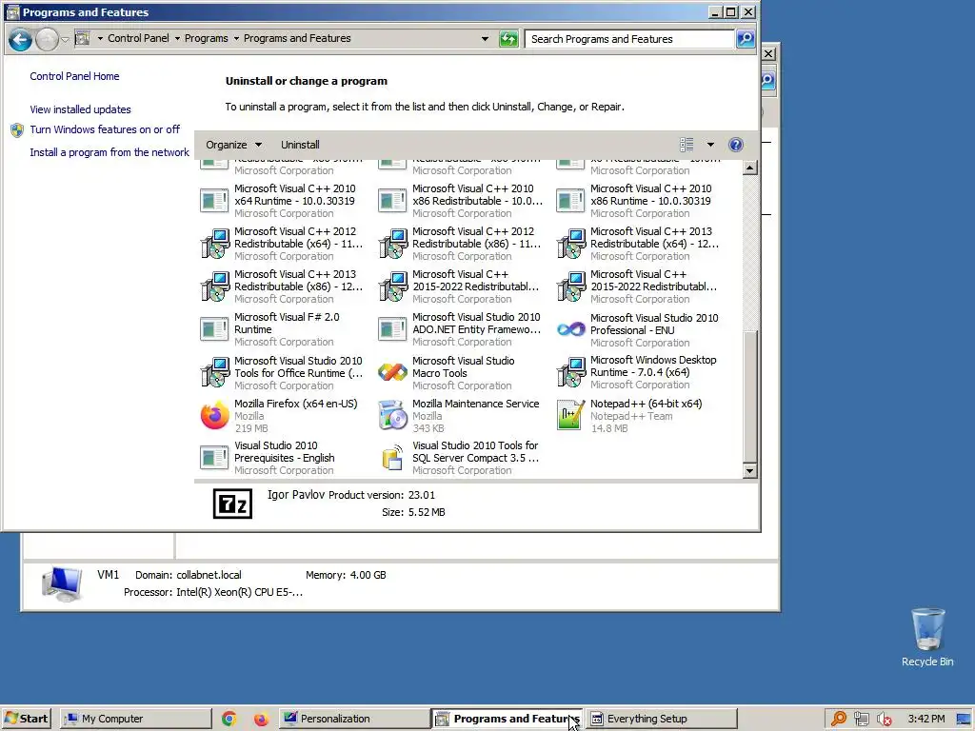The width and height of the screenshot is (975, 731).
Task: Launch Firefox from the taskbar
Action: click(x=261, y=719)
